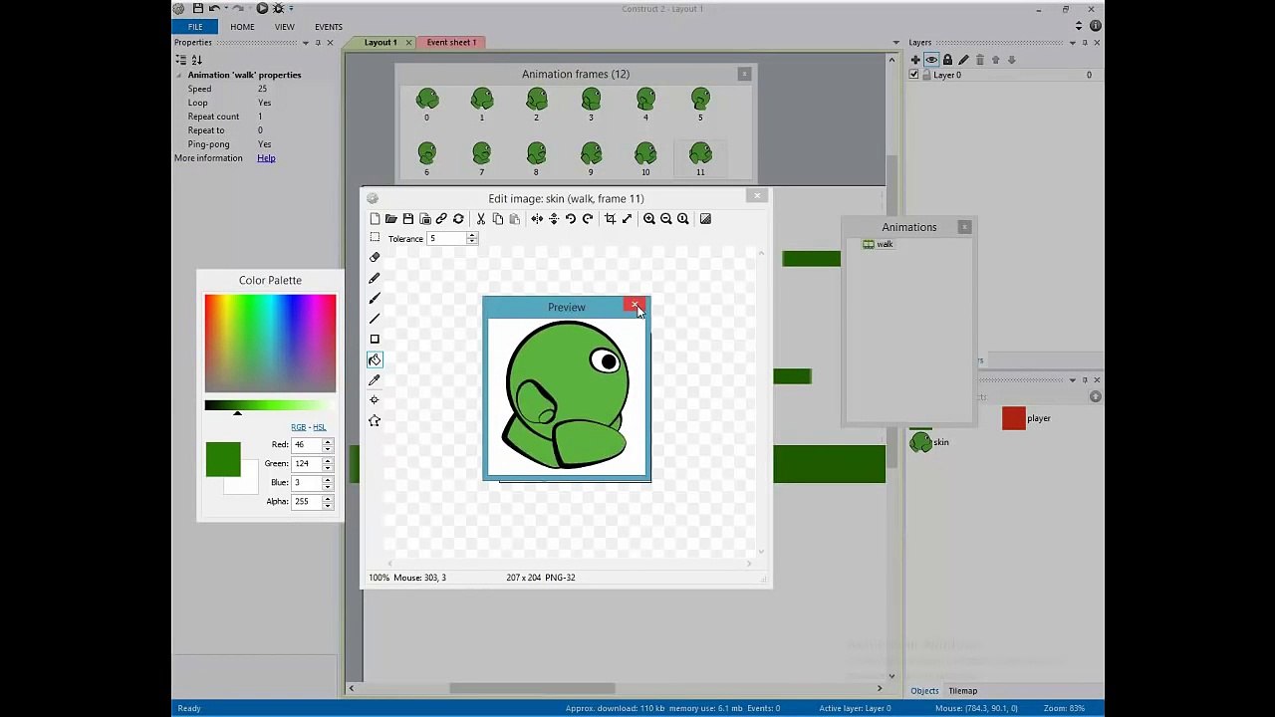Cut the selection in the image editor

tap(481, 219)
